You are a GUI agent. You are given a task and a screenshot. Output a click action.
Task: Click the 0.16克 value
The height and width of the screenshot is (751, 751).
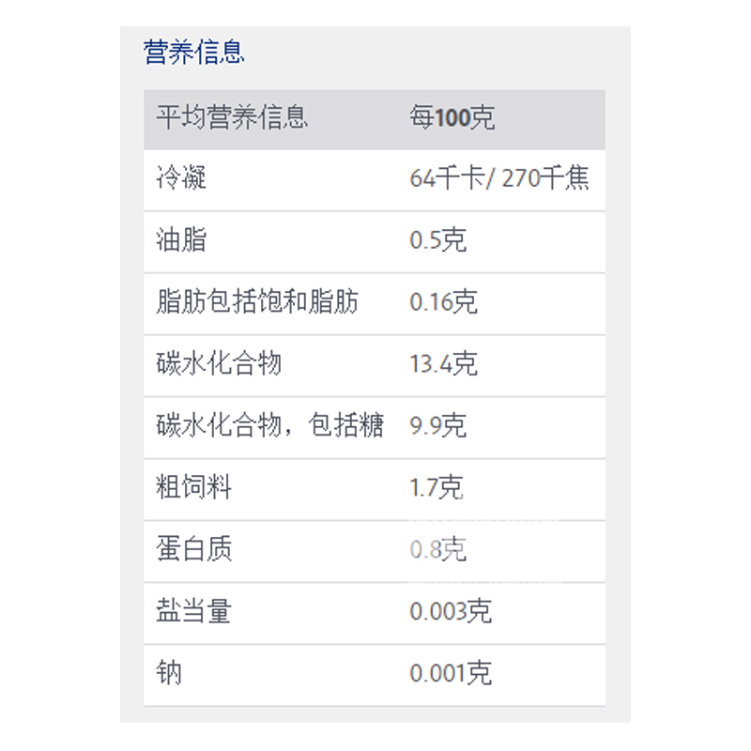tap(443, 302)
